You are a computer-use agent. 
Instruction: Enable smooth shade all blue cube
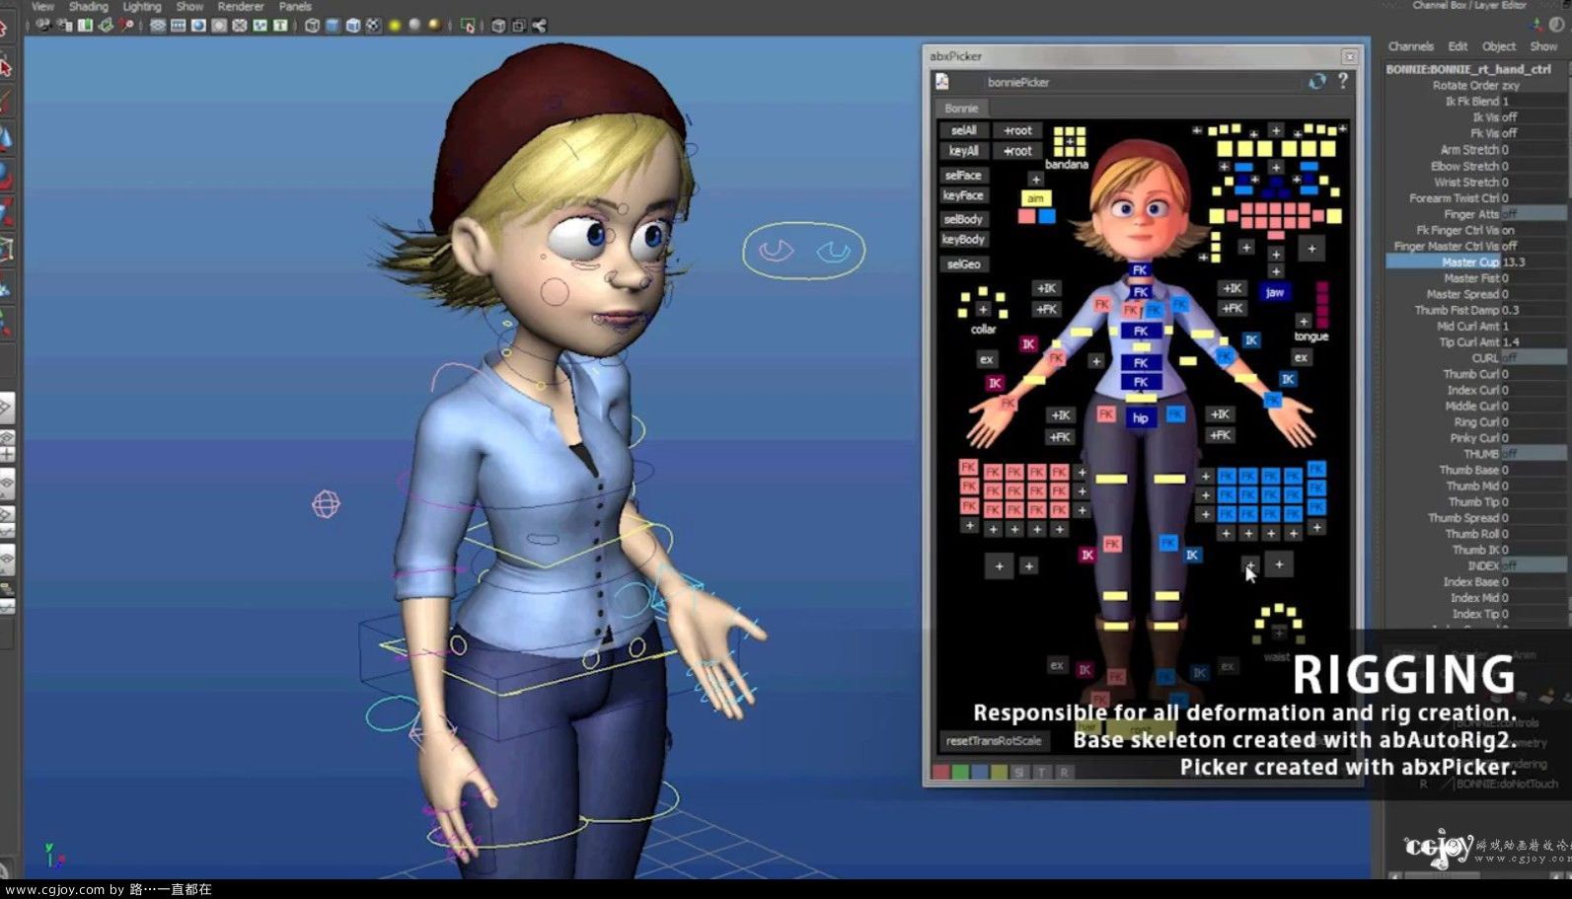pos(333,26)
